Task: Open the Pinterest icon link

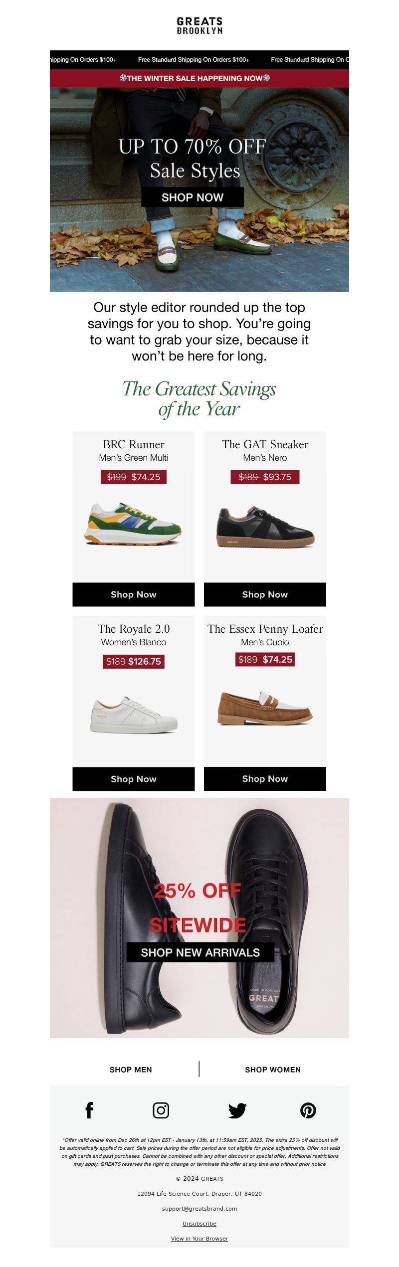Action: (x=308, y=1110)
